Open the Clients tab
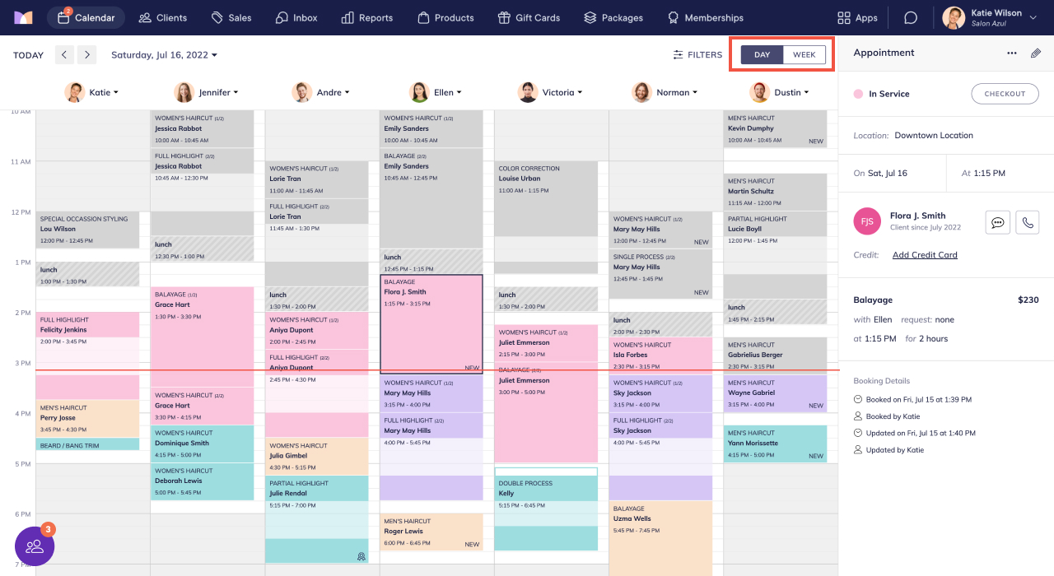 (x=162, y=17)
